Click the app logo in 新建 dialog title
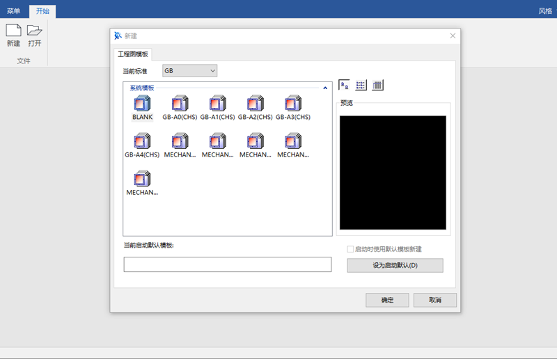This screenshot has height=359, width=557. click(x=118, y=36)
